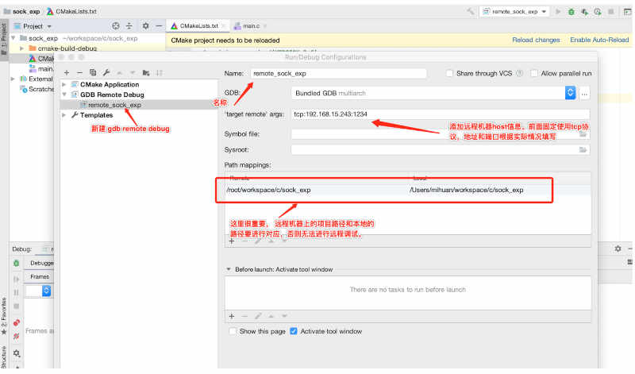Screen dimensions: 635x374
Task: Hide the Project panel
Action: (x=160, y=26)
